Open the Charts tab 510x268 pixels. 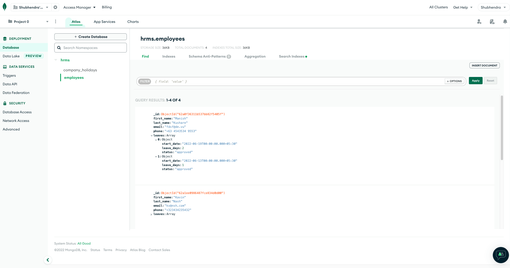pos(133,22)
